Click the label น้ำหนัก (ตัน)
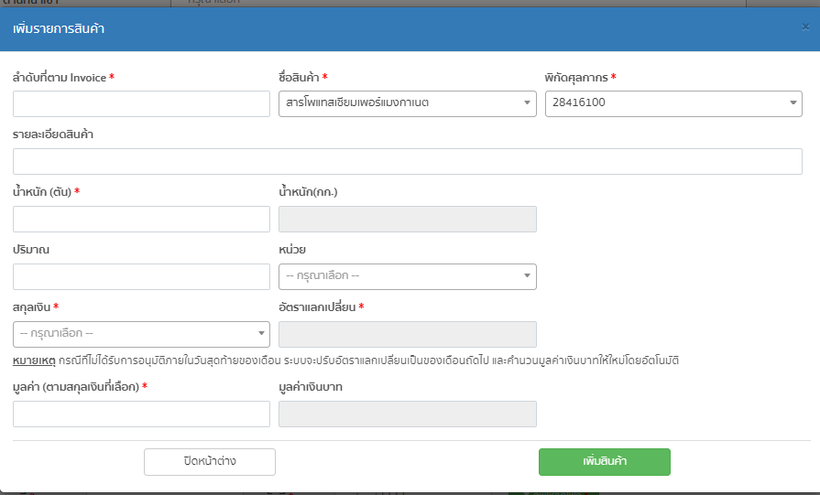This screenshot has width=820, height=495. click(x=42, y=191)
